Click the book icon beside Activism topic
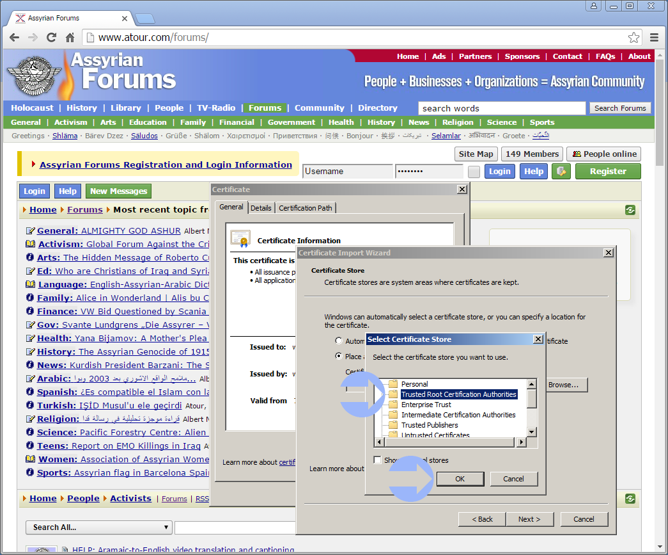668x555 pixels. (30, 244)
